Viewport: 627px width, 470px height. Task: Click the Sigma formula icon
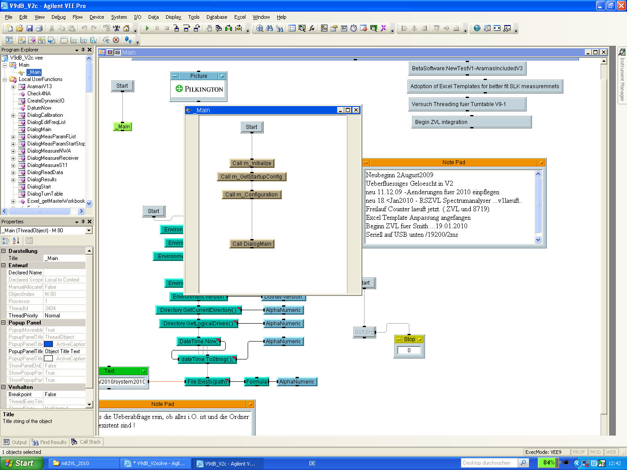coord(9,40)
